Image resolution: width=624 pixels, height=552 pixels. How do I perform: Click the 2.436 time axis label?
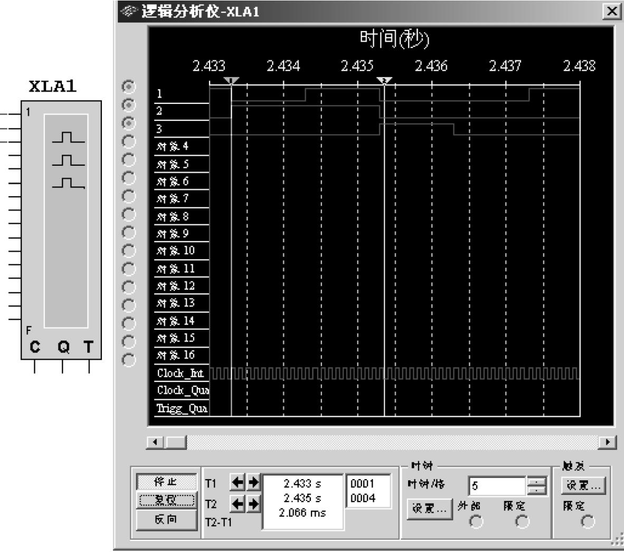click(431, 65)
